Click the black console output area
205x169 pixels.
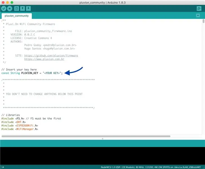(x=103, y=156)
